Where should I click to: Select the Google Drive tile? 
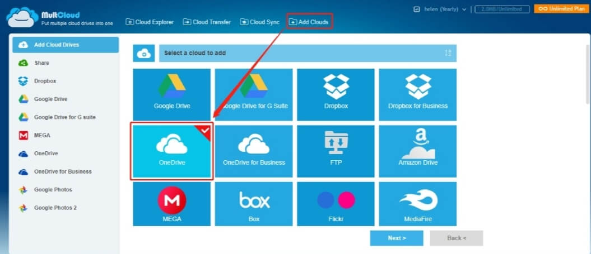pyautogui.click(x=172, y=94)
